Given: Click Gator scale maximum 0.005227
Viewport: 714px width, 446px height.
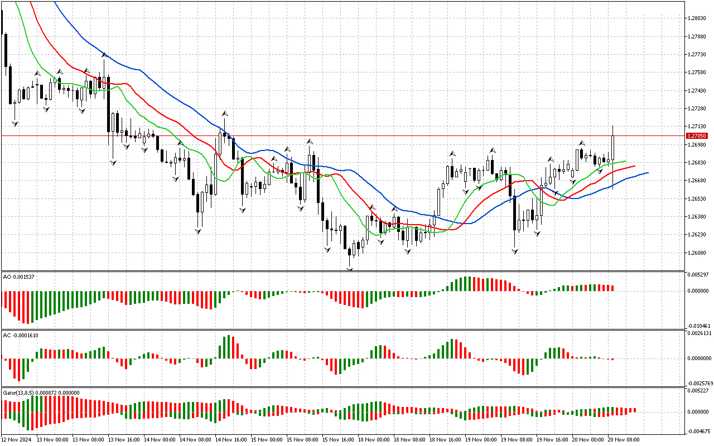Looking at the screenshot, I should tap(699, 391).
